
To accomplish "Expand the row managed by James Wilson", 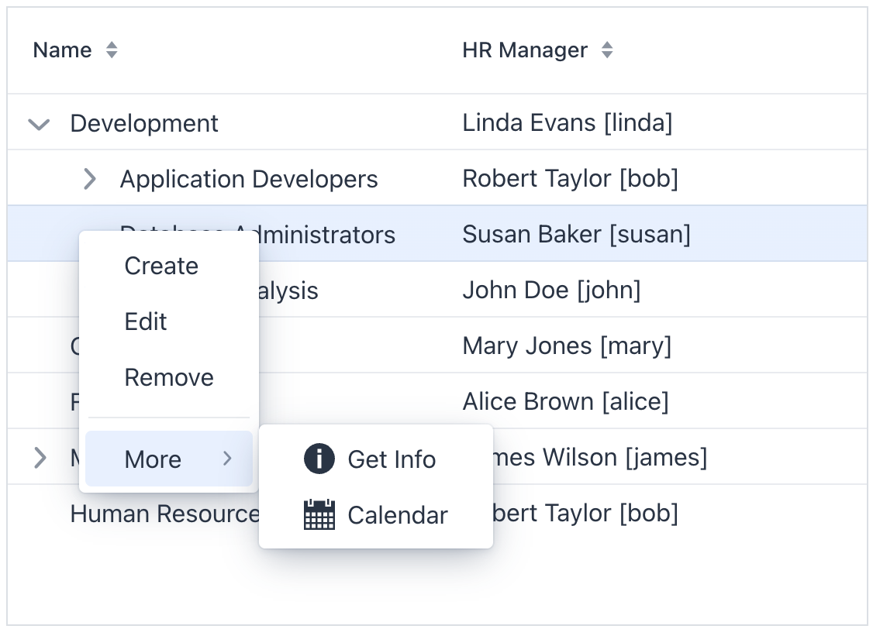I will pyautogui.click(x=39, y=457).
